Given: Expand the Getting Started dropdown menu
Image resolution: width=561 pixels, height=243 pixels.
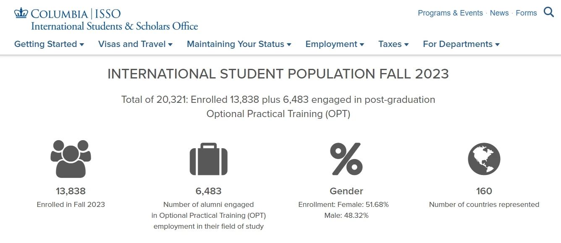Looking at the screenshot, I should point(49,44).
